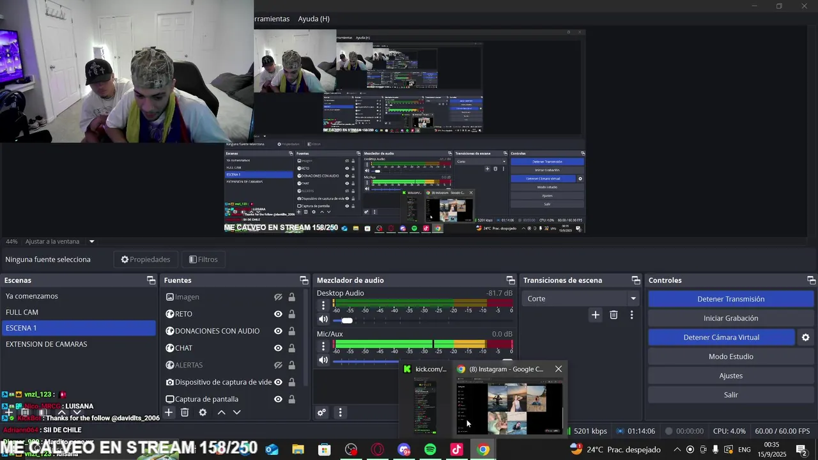Click Detener Cámara Virtual button
Viewport: 818px width, 460px height.
coord(722,337)
